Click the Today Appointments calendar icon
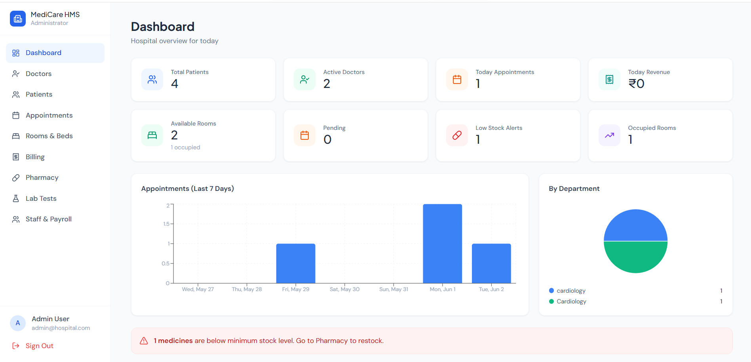 (457, 80)
